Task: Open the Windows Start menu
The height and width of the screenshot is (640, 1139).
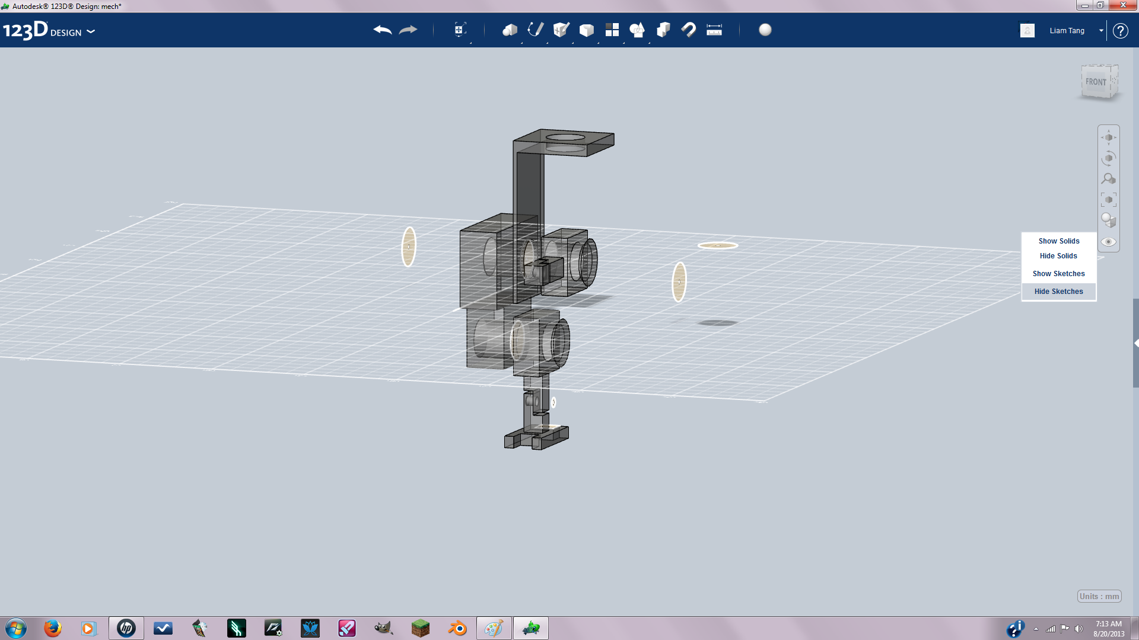Action: click(x=16, y=628)
